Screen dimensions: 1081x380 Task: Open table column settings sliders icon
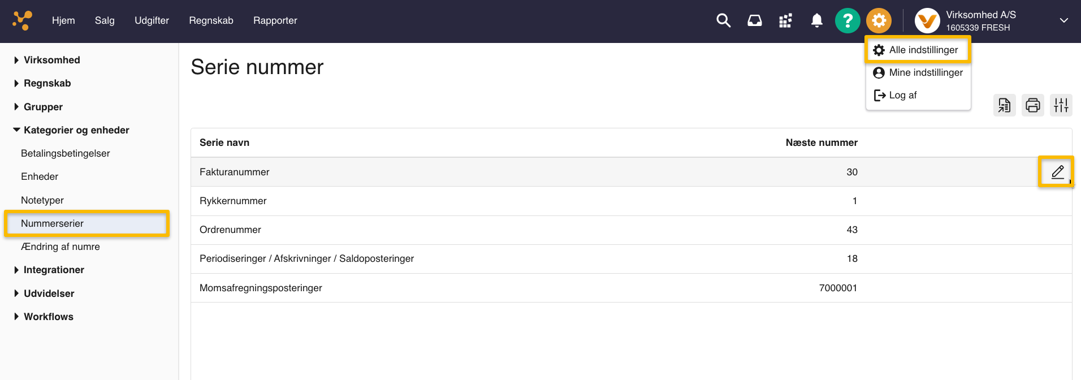(1061, 105)
